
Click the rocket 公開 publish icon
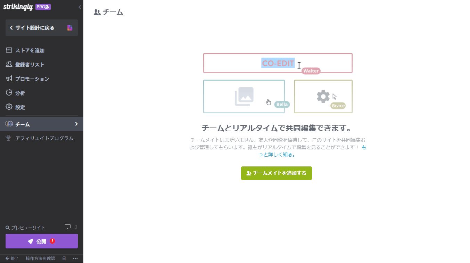point(31,241)
